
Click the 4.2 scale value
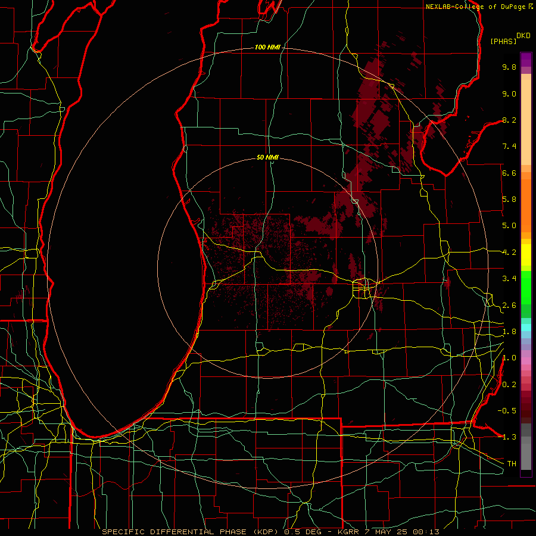(509, 253)
